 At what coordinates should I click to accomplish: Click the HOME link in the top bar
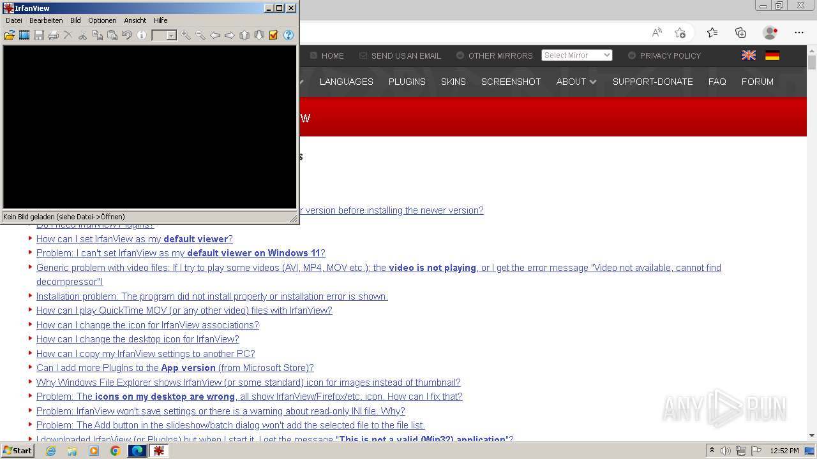[x=333, y=56]
